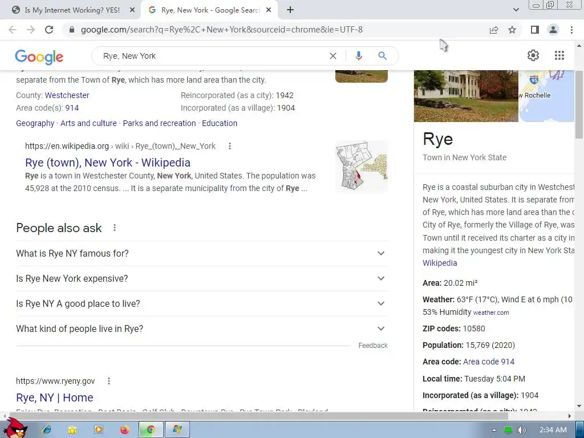This screenshot has height=438, width=584.
Task: Close the Is My Internet Working tab
Action: (x=132, y=10)
